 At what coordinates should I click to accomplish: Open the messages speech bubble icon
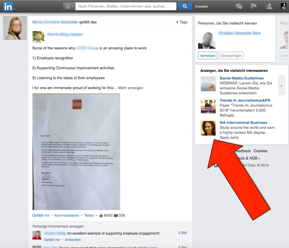click(x=239, y=6)
